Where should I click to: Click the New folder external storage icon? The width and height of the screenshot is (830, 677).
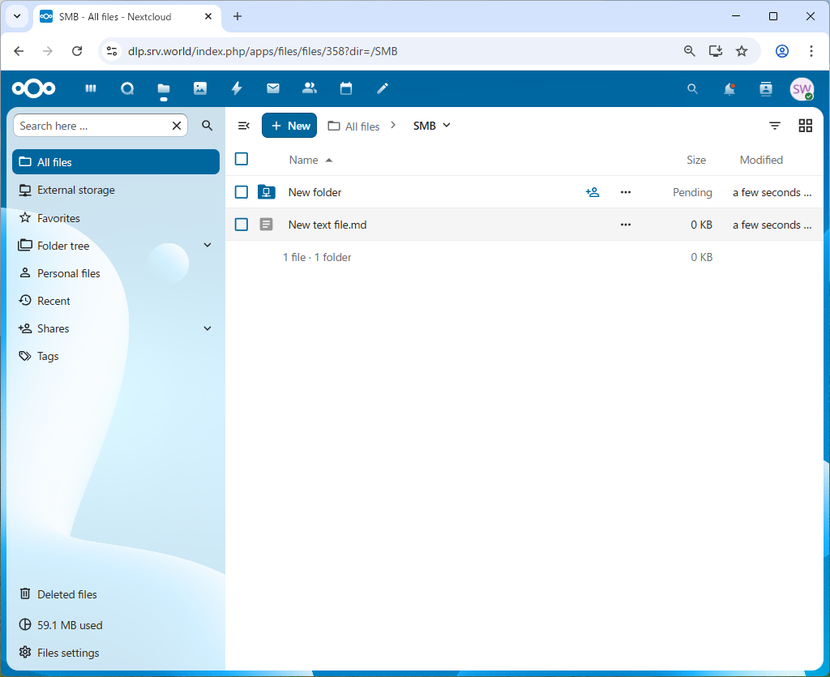(x=266, y=192)
